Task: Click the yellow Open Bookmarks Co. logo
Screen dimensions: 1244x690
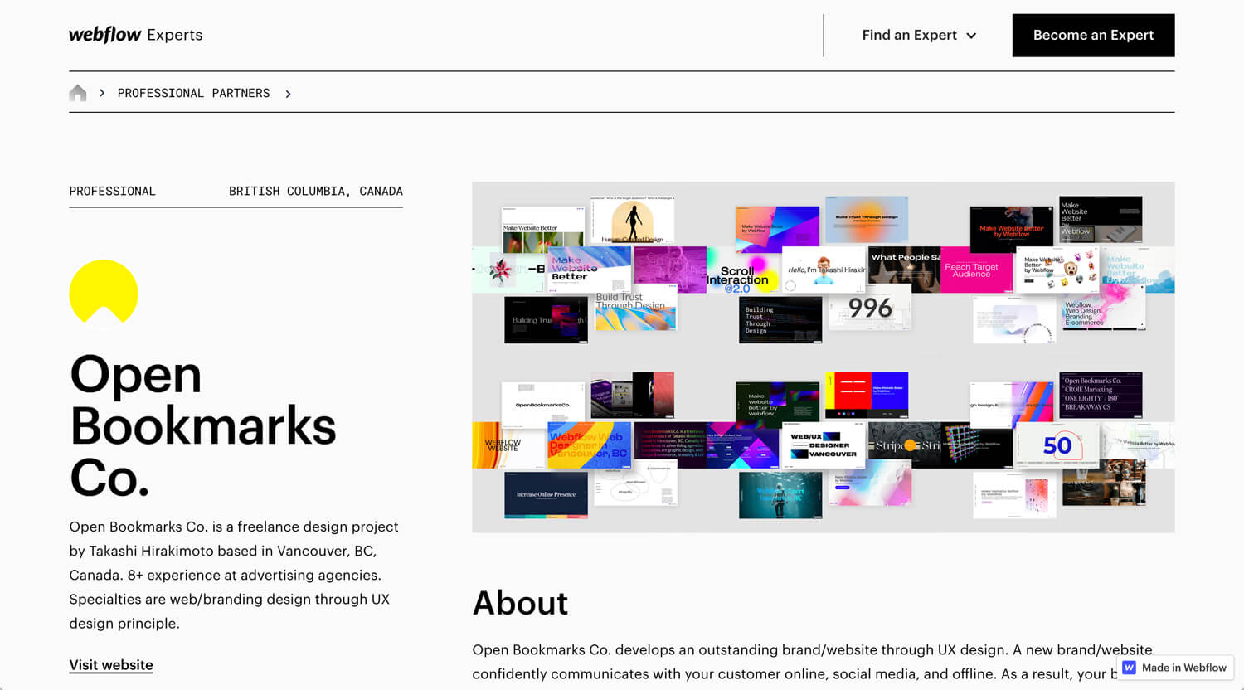Action: click(x=104, y=292)
